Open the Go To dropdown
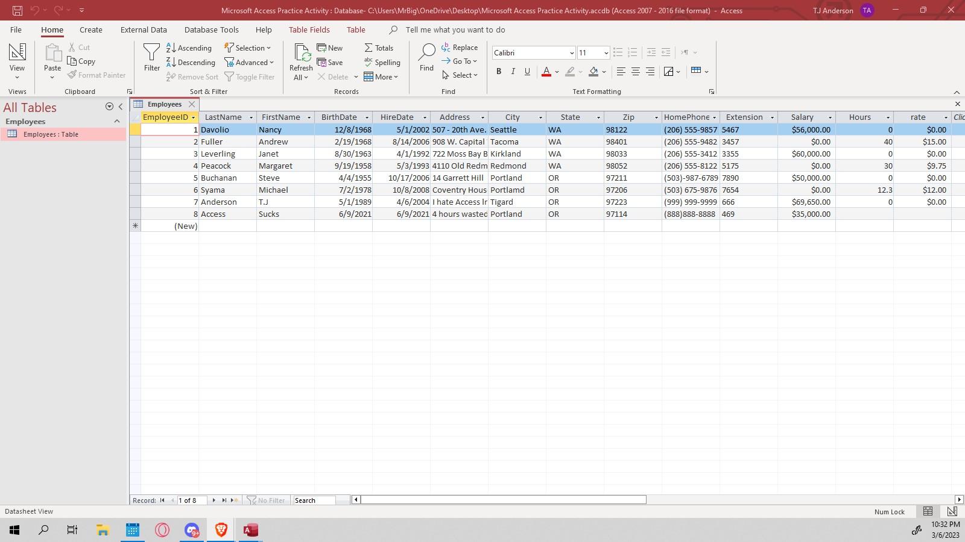Screen dimensions: 965x542 click(460, 61)
